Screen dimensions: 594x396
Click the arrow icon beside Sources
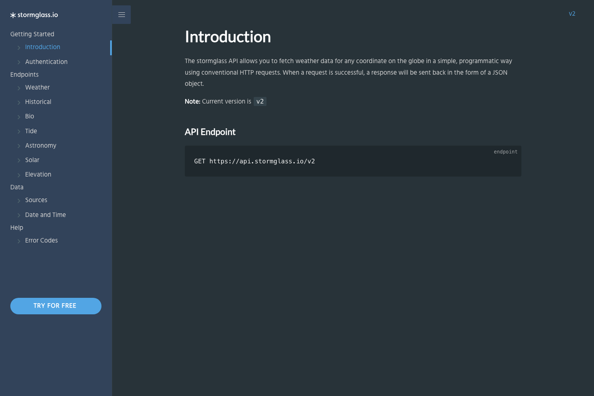[19, 200]
